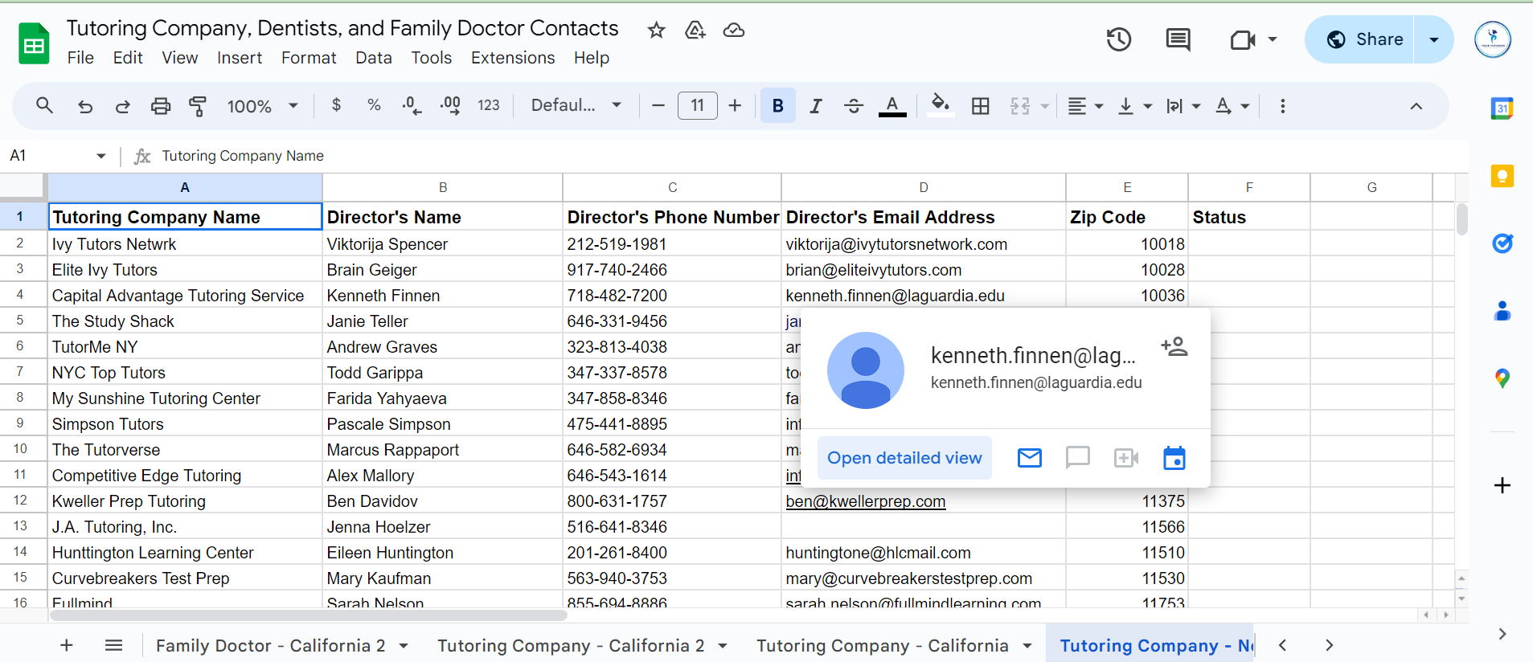The image size is (1533, 662).
Task: Redo the last action
Action: coord(123,106)
